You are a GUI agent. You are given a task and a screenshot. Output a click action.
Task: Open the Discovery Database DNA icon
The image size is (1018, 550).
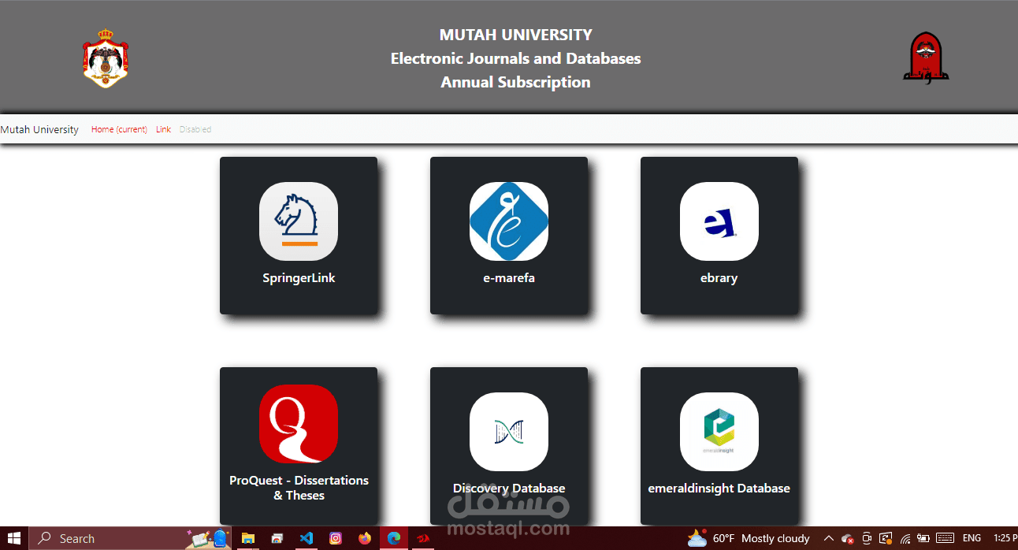tap(509, 432)
